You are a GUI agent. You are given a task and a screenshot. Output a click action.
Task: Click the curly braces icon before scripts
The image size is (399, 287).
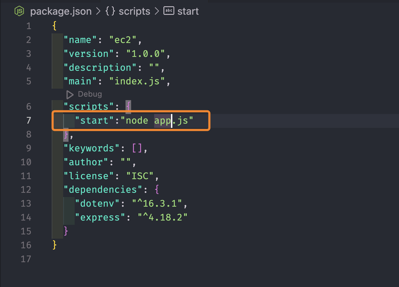click(x=110, y=11)
